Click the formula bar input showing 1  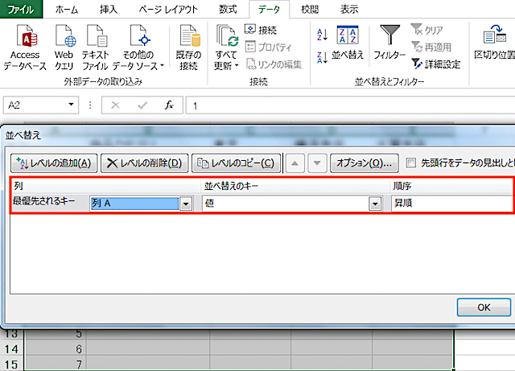(x=350, y=105)
